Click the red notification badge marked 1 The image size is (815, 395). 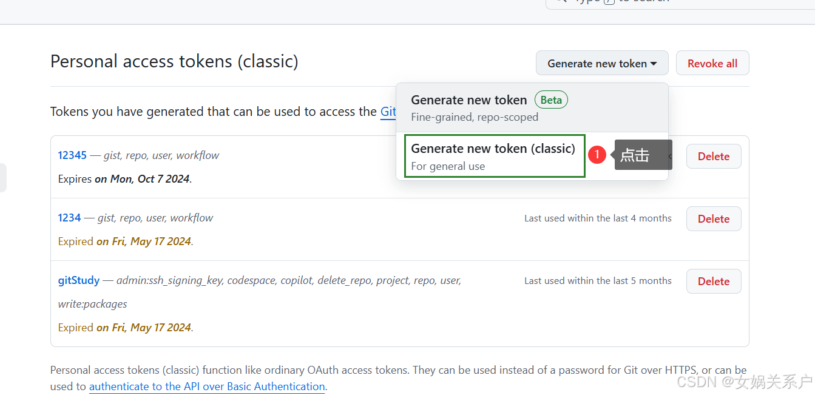pos(597,155)
